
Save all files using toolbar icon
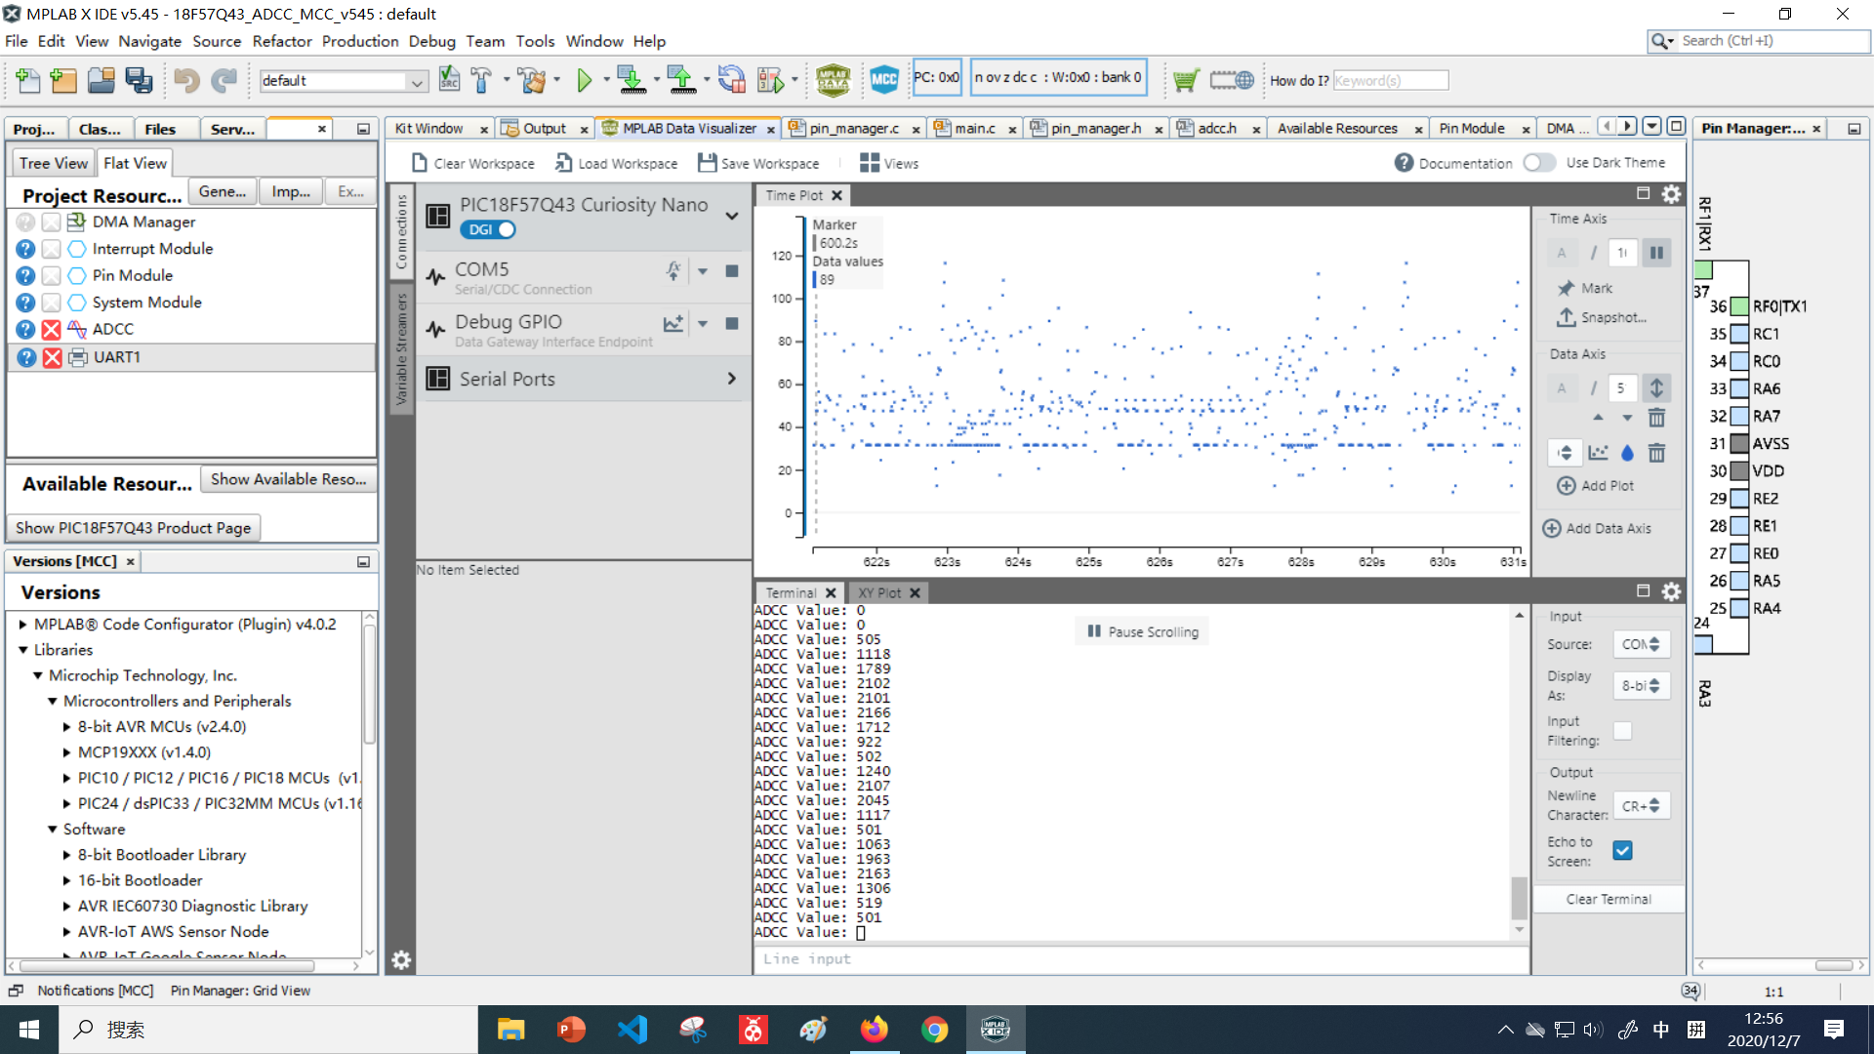[139, 80]
